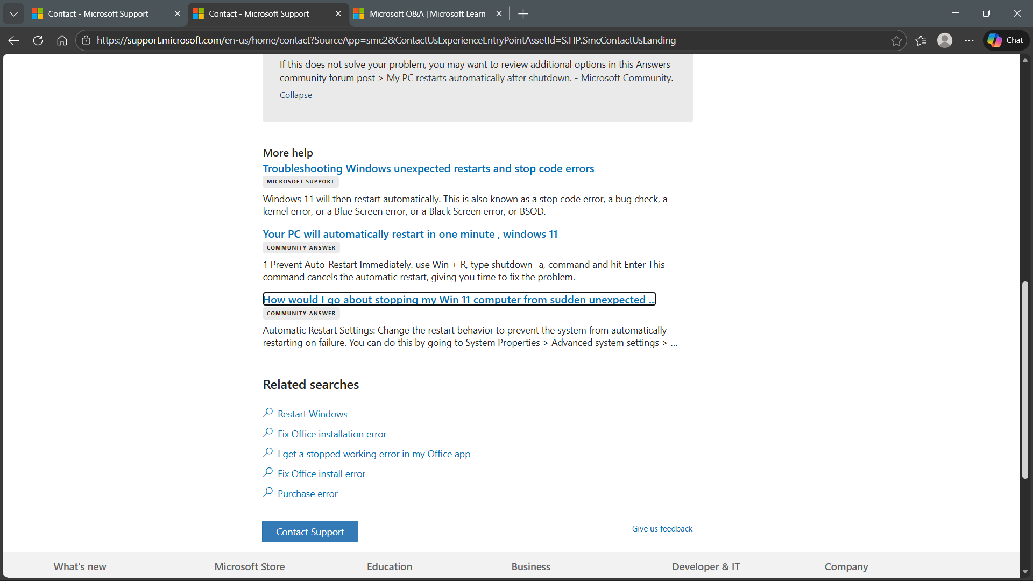Click the Contact Support button
The height and width of the screenshot is (581, 1033).
pyautogui.click(x=310, y=532)
